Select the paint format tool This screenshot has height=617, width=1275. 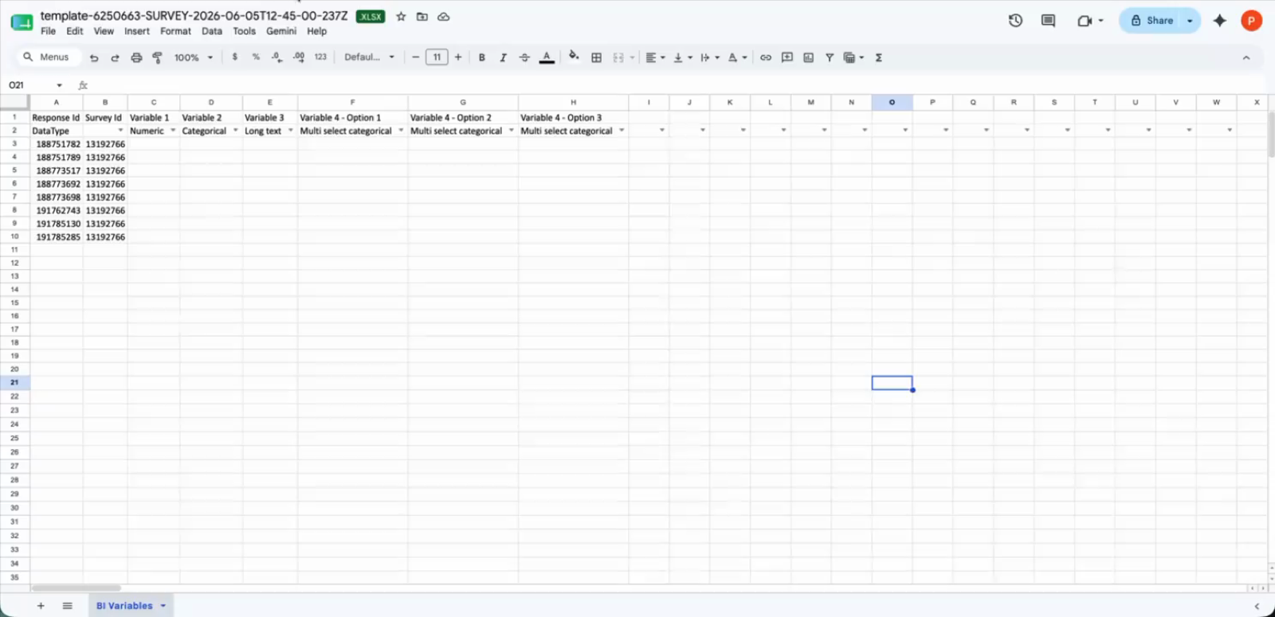point(157,57)
